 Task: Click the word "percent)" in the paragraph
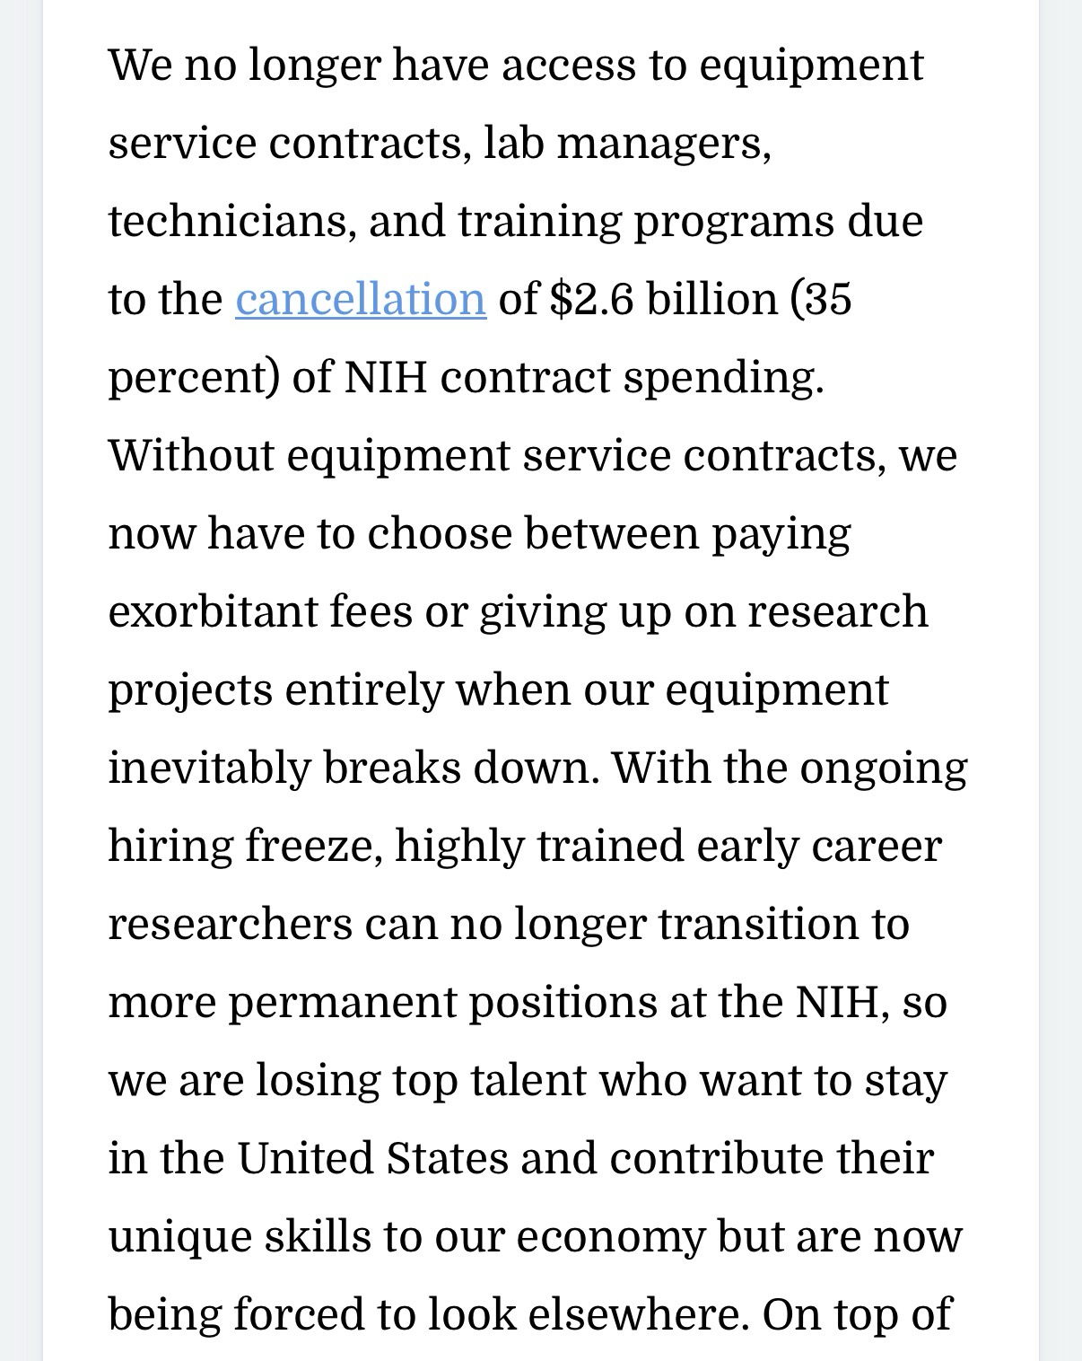[193, 377]
